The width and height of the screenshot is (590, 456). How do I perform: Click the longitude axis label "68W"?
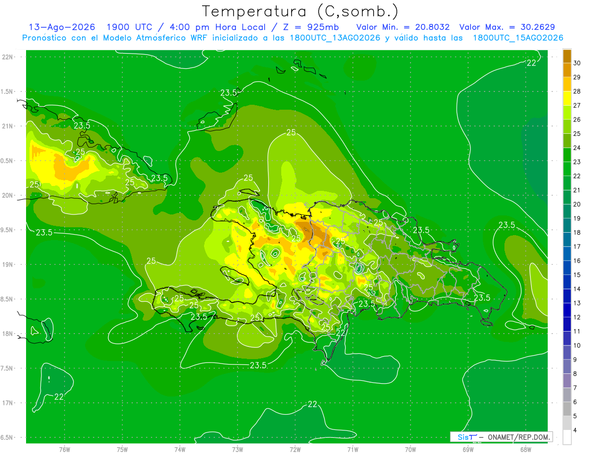(x=525, y=450)
